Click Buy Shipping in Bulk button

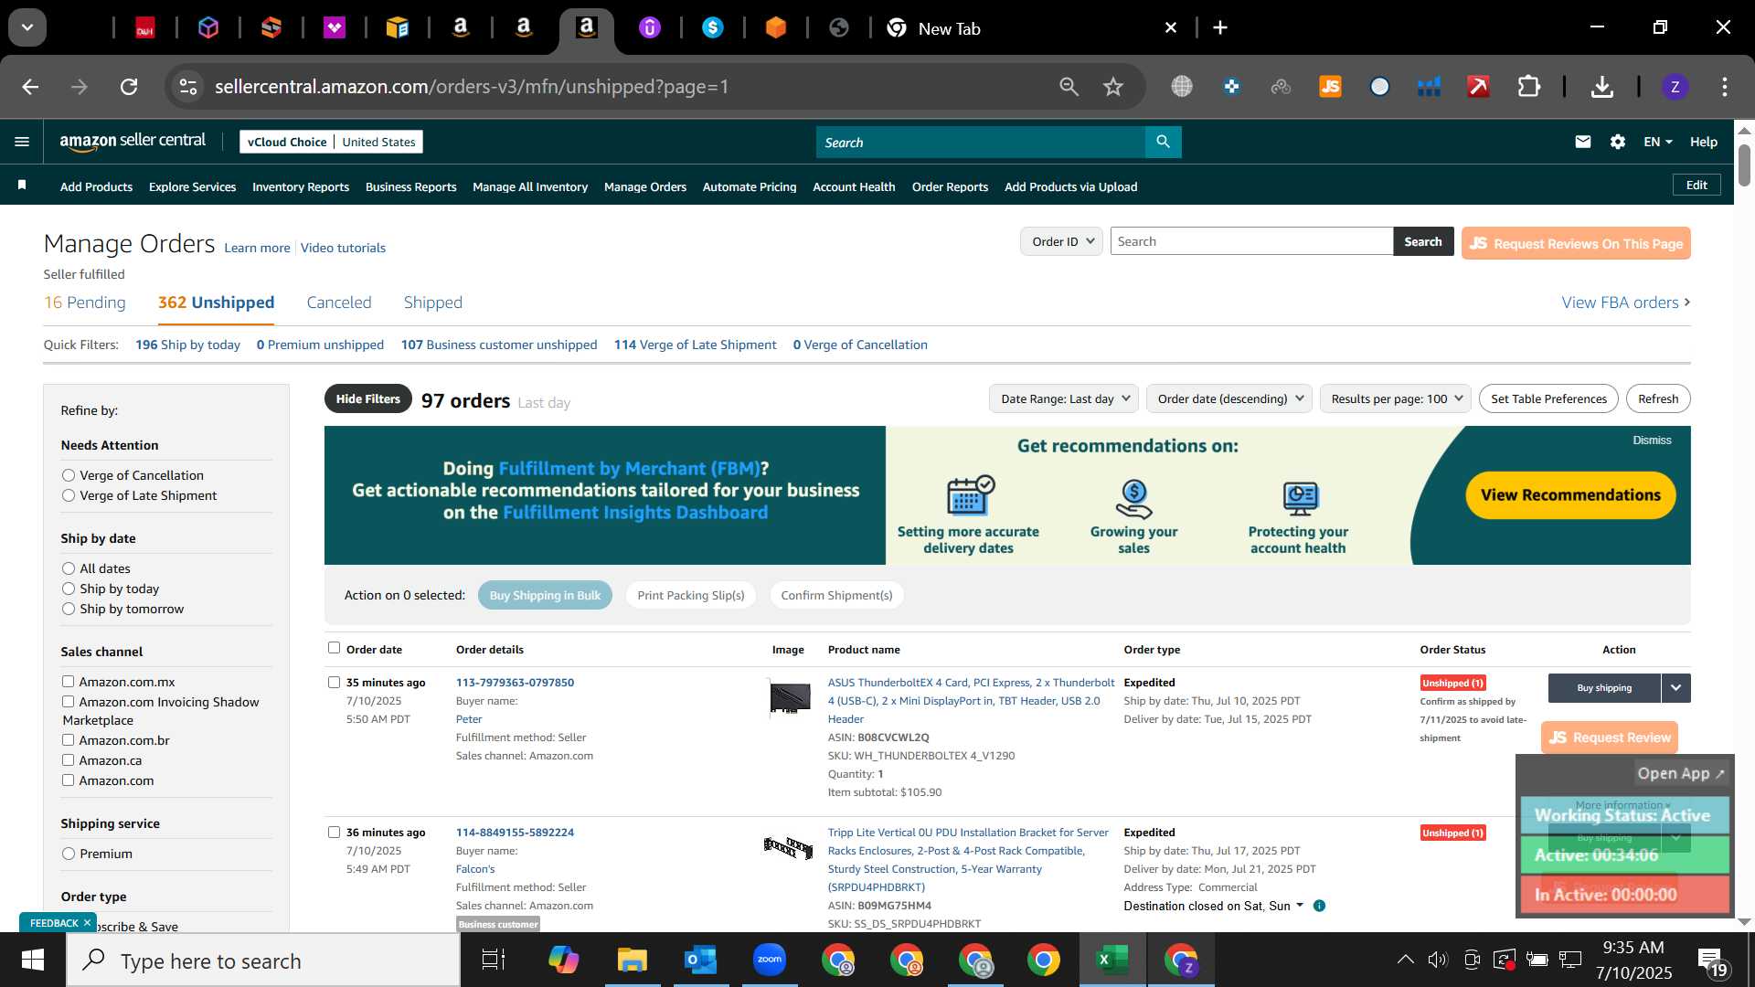[545, 595]
